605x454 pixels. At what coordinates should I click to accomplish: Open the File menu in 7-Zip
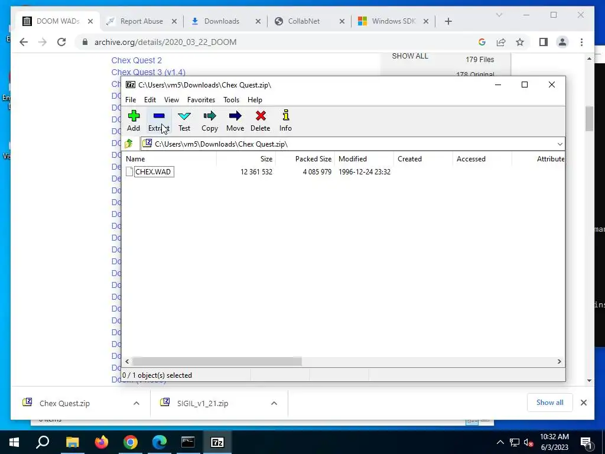tap(131, 99)
